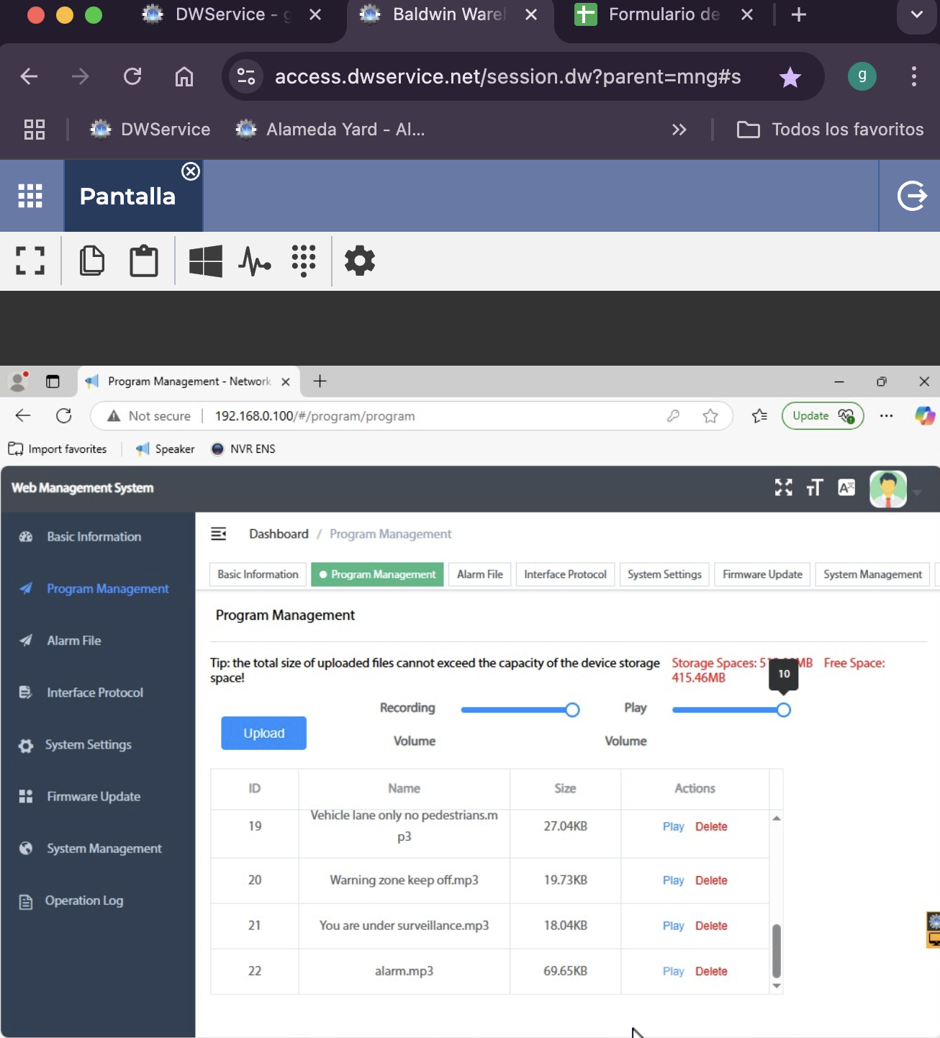Open the remote keypad icon

coord(304,261)
